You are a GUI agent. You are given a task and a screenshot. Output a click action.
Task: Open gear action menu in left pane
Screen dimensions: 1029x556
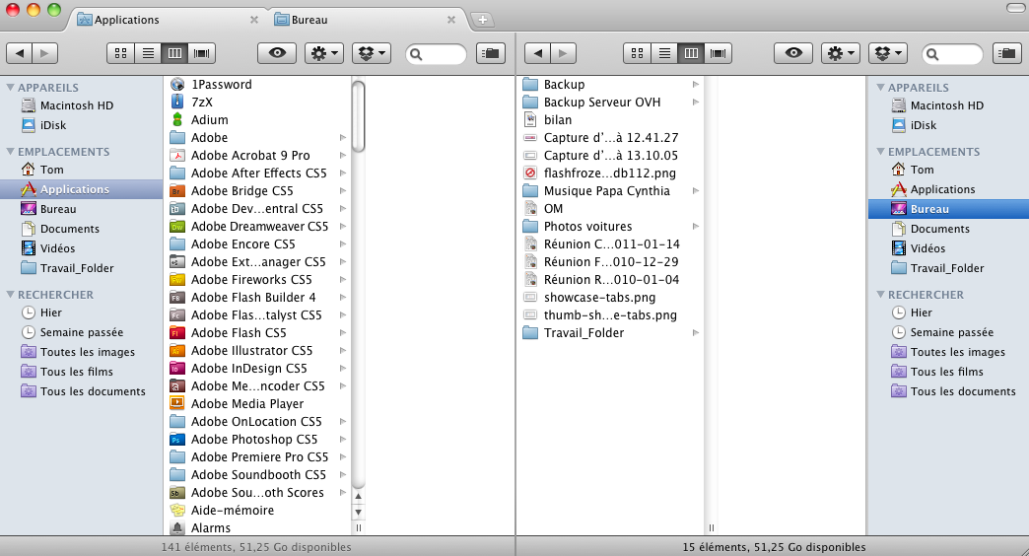click(x=324, y=53)
